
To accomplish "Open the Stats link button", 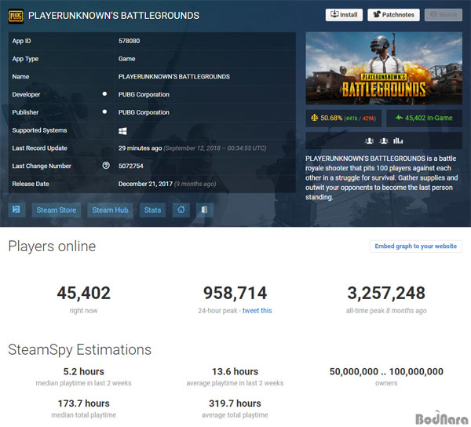I will coord(152,210).
